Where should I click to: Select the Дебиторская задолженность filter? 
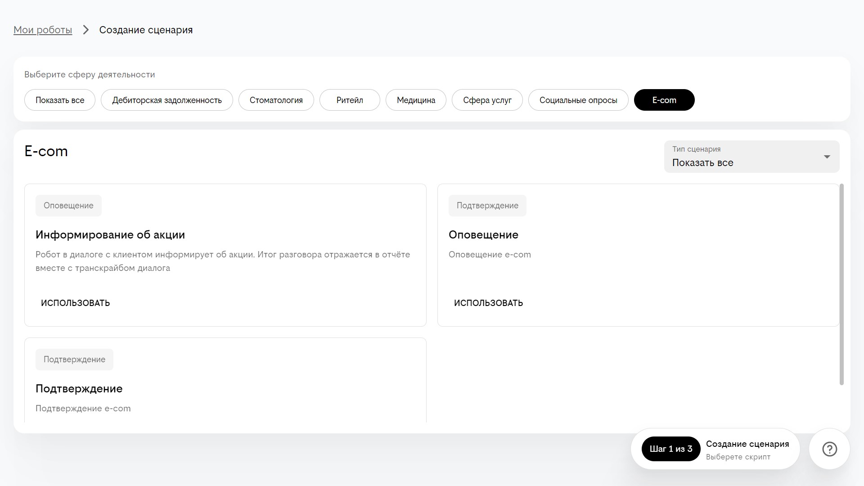click(x=167, y=100)
